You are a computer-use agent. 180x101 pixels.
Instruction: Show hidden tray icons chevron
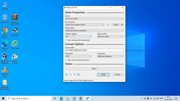[x=141, y=98]
